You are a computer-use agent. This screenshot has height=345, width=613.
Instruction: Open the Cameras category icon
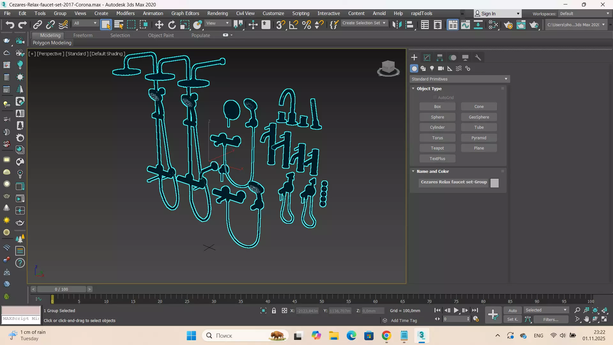(x=441, y=68)
